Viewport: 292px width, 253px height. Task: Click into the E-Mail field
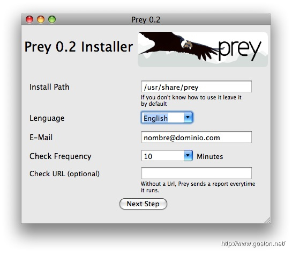pos(197,137)
